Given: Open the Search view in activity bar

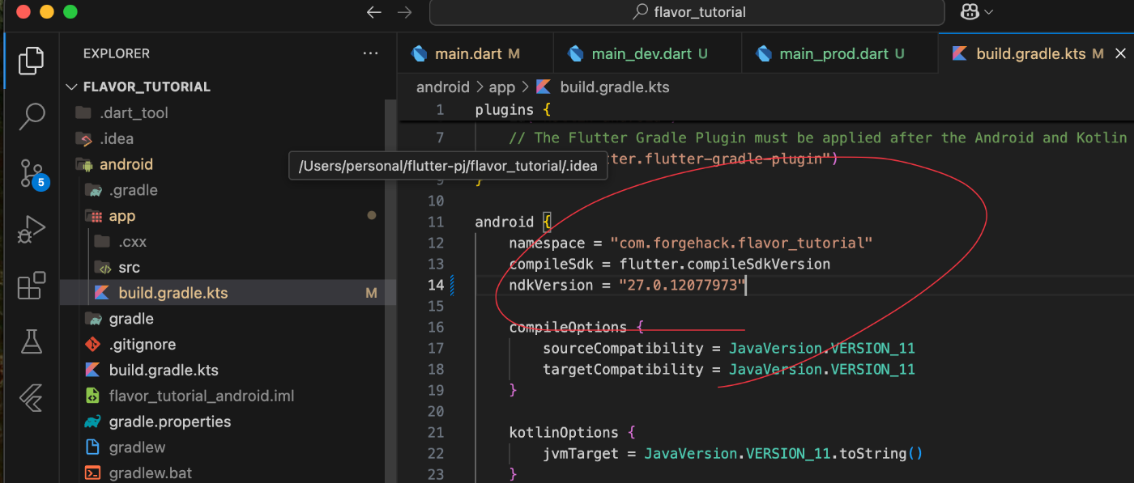Looking at the screenshot, I should click(x=31, y=116).
